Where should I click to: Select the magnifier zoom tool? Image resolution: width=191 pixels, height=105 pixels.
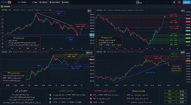point(2,40)
